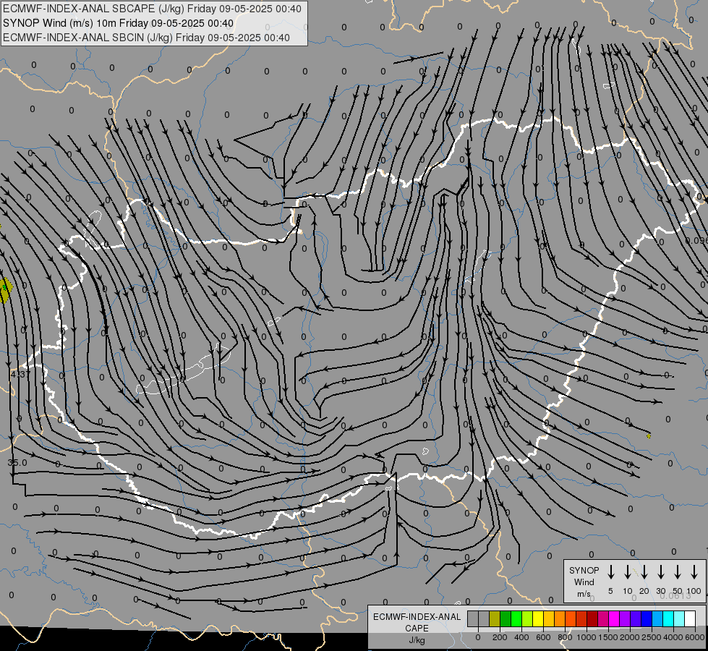Image resolution: width=708 pixels, height=651 pixels.
Task: Click the J/kg unit label in legend
Action: pos(417,640)
